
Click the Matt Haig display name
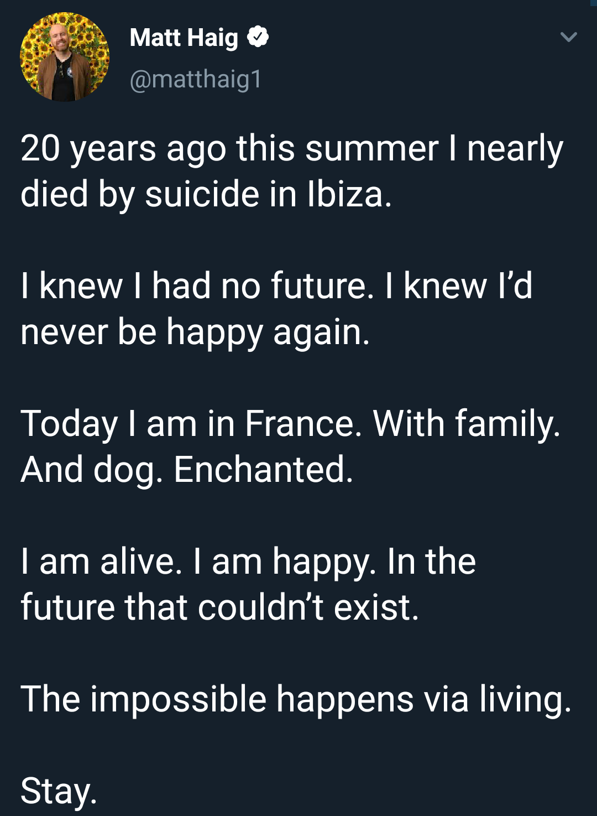tap(184, 38)
